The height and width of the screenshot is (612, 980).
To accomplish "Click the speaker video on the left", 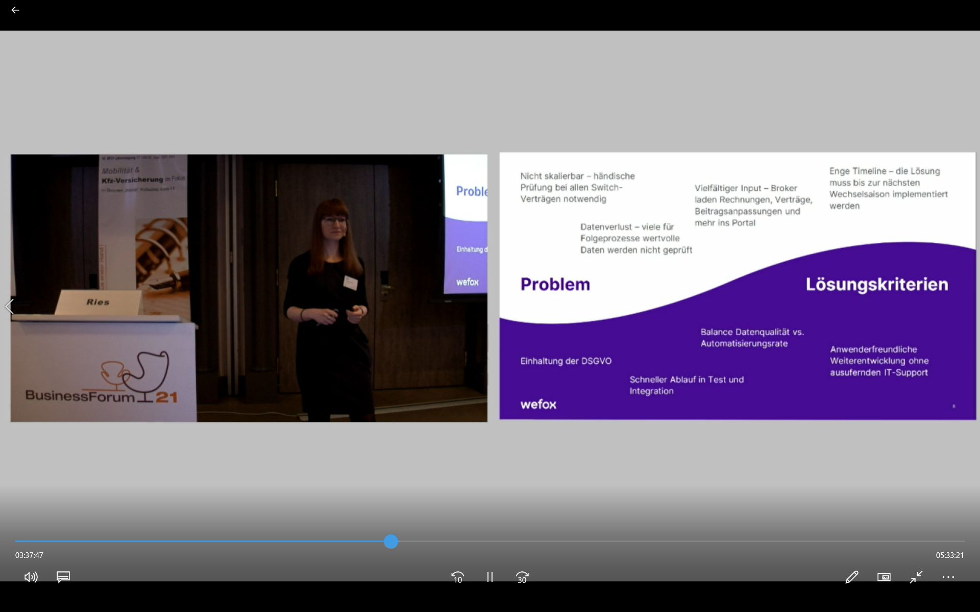I will (249, 288).
